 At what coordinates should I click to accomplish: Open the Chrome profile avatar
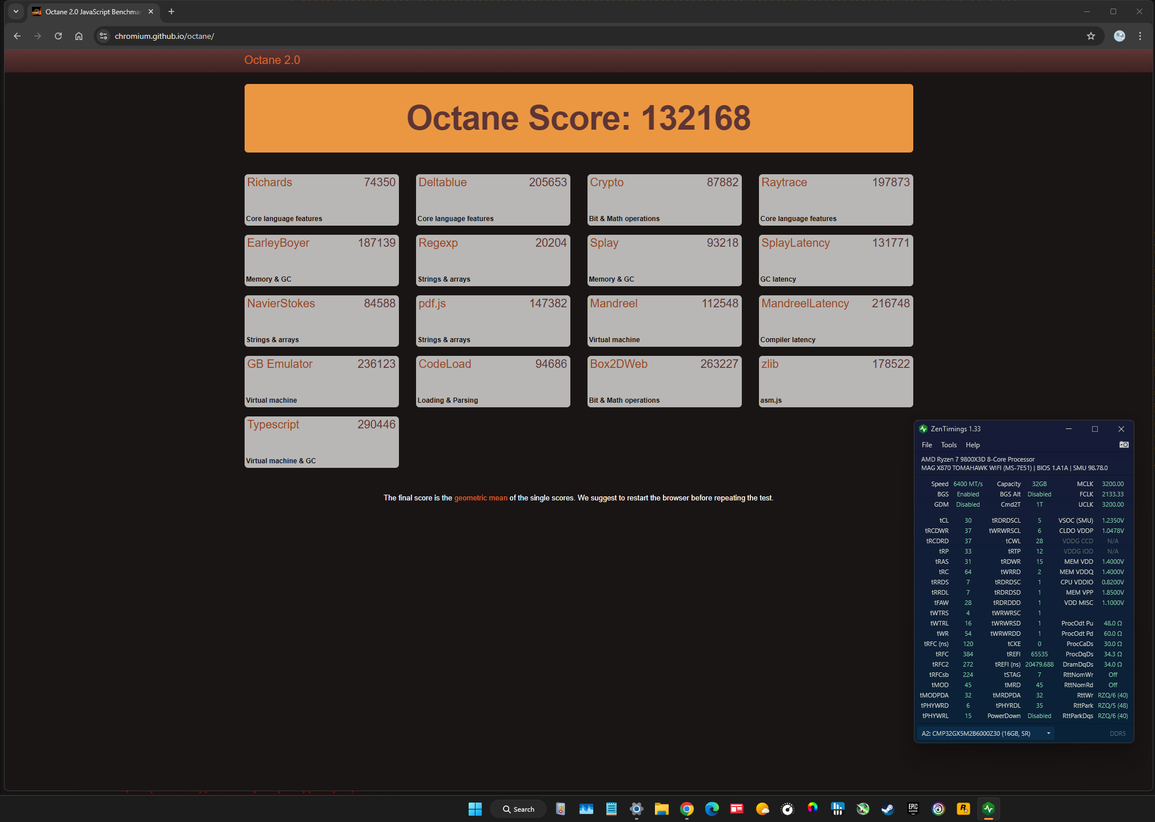point(1120,36)
